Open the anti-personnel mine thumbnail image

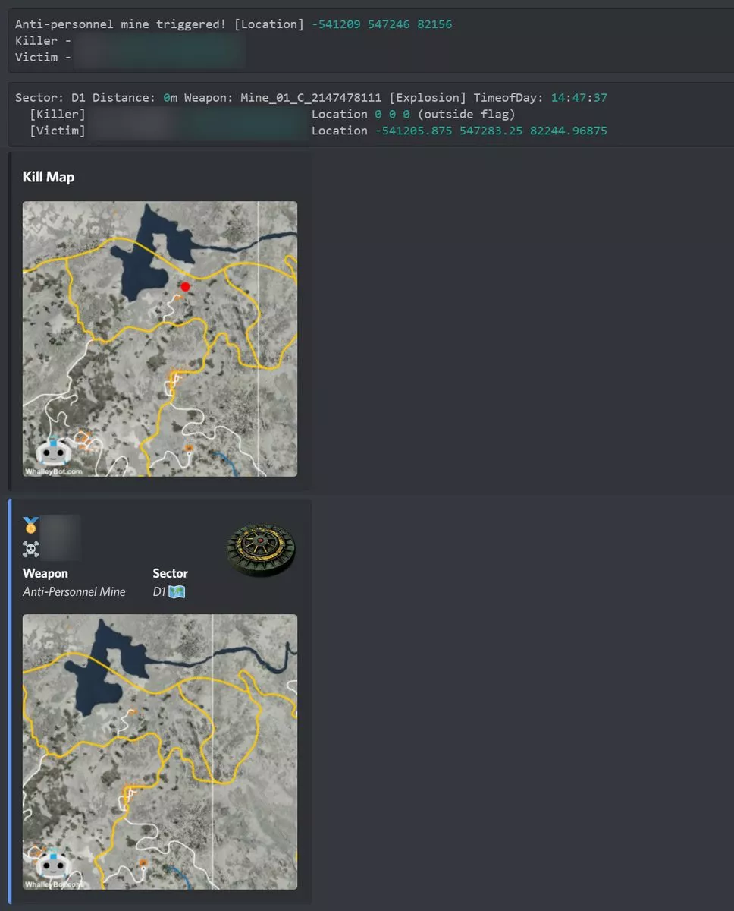point(261,549)
